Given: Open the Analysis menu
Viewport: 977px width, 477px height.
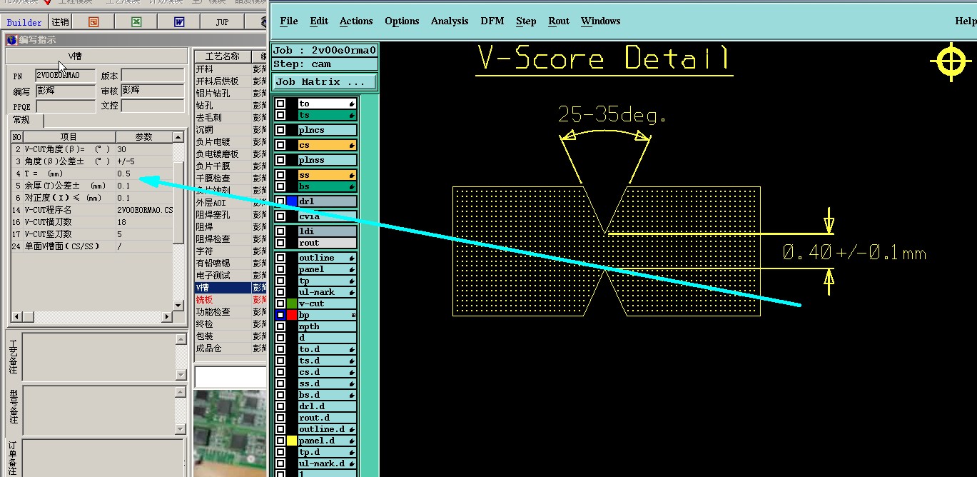Looking at the screenshot, I should [x=450, y=21].
